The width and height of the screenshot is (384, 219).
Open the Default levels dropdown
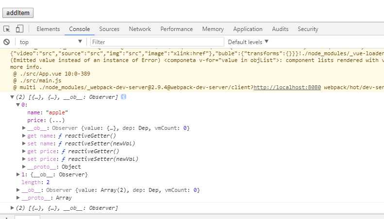248,42
